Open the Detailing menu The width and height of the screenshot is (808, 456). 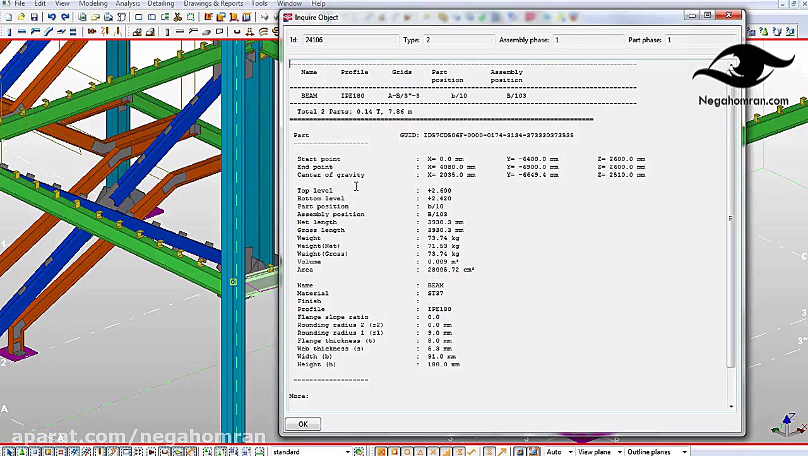161,4
